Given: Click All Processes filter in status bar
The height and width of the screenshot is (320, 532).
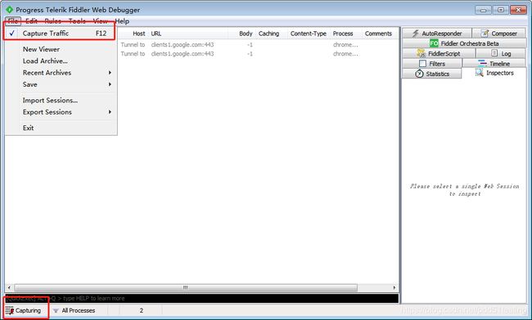Looking at the screenshot, I should coord(74,310).
